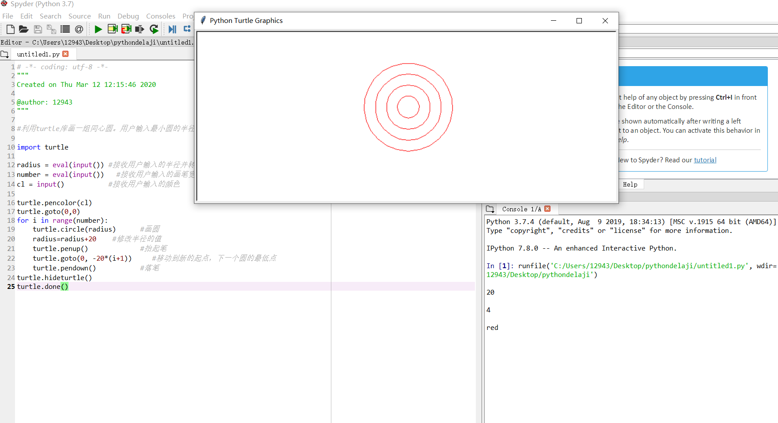Click the 'In [1]:' console prompt

(500, 266)
